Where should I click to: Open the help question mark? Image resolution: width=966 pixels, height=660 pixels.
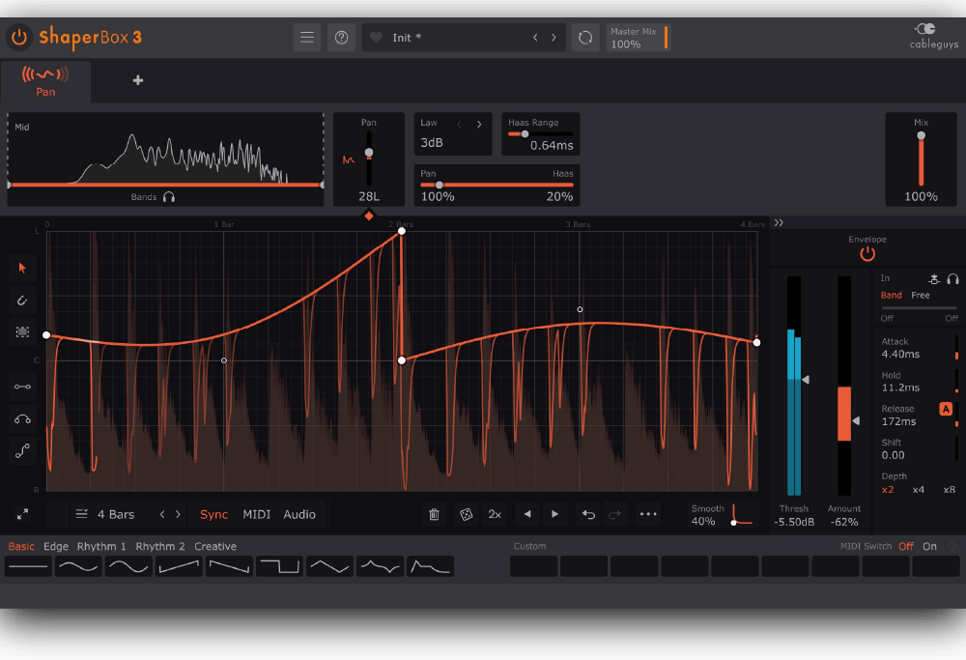point(341,38)
